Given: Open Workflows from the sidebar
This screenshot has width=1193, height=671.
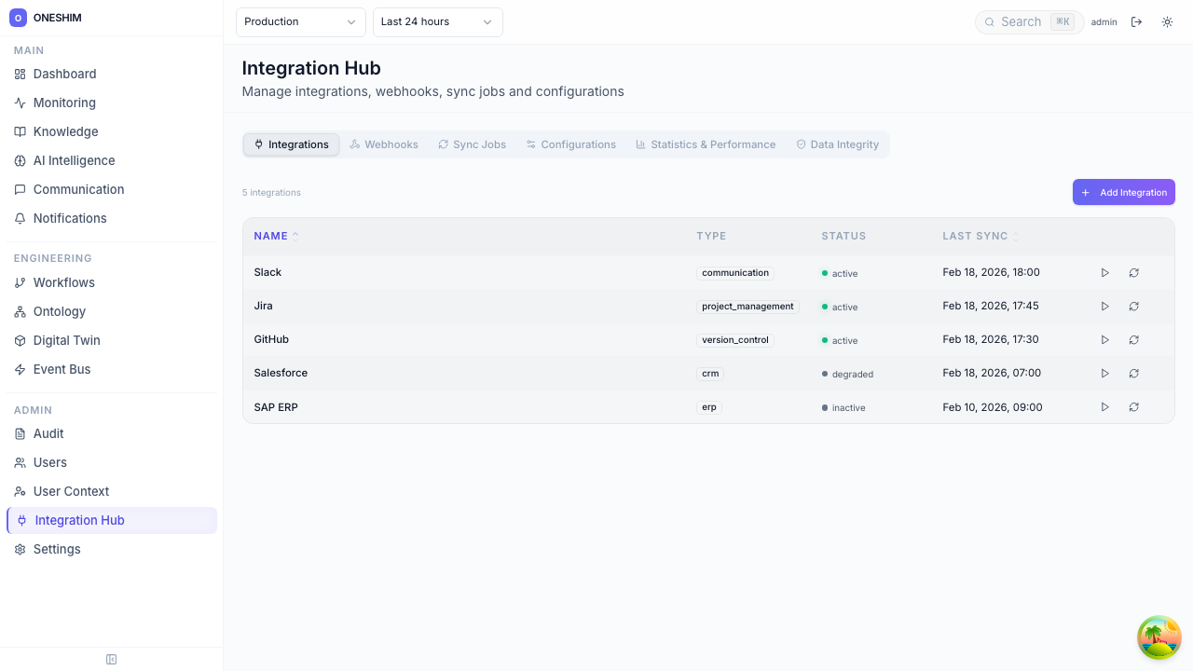Looking at the screenshot, I should [62, 282].
